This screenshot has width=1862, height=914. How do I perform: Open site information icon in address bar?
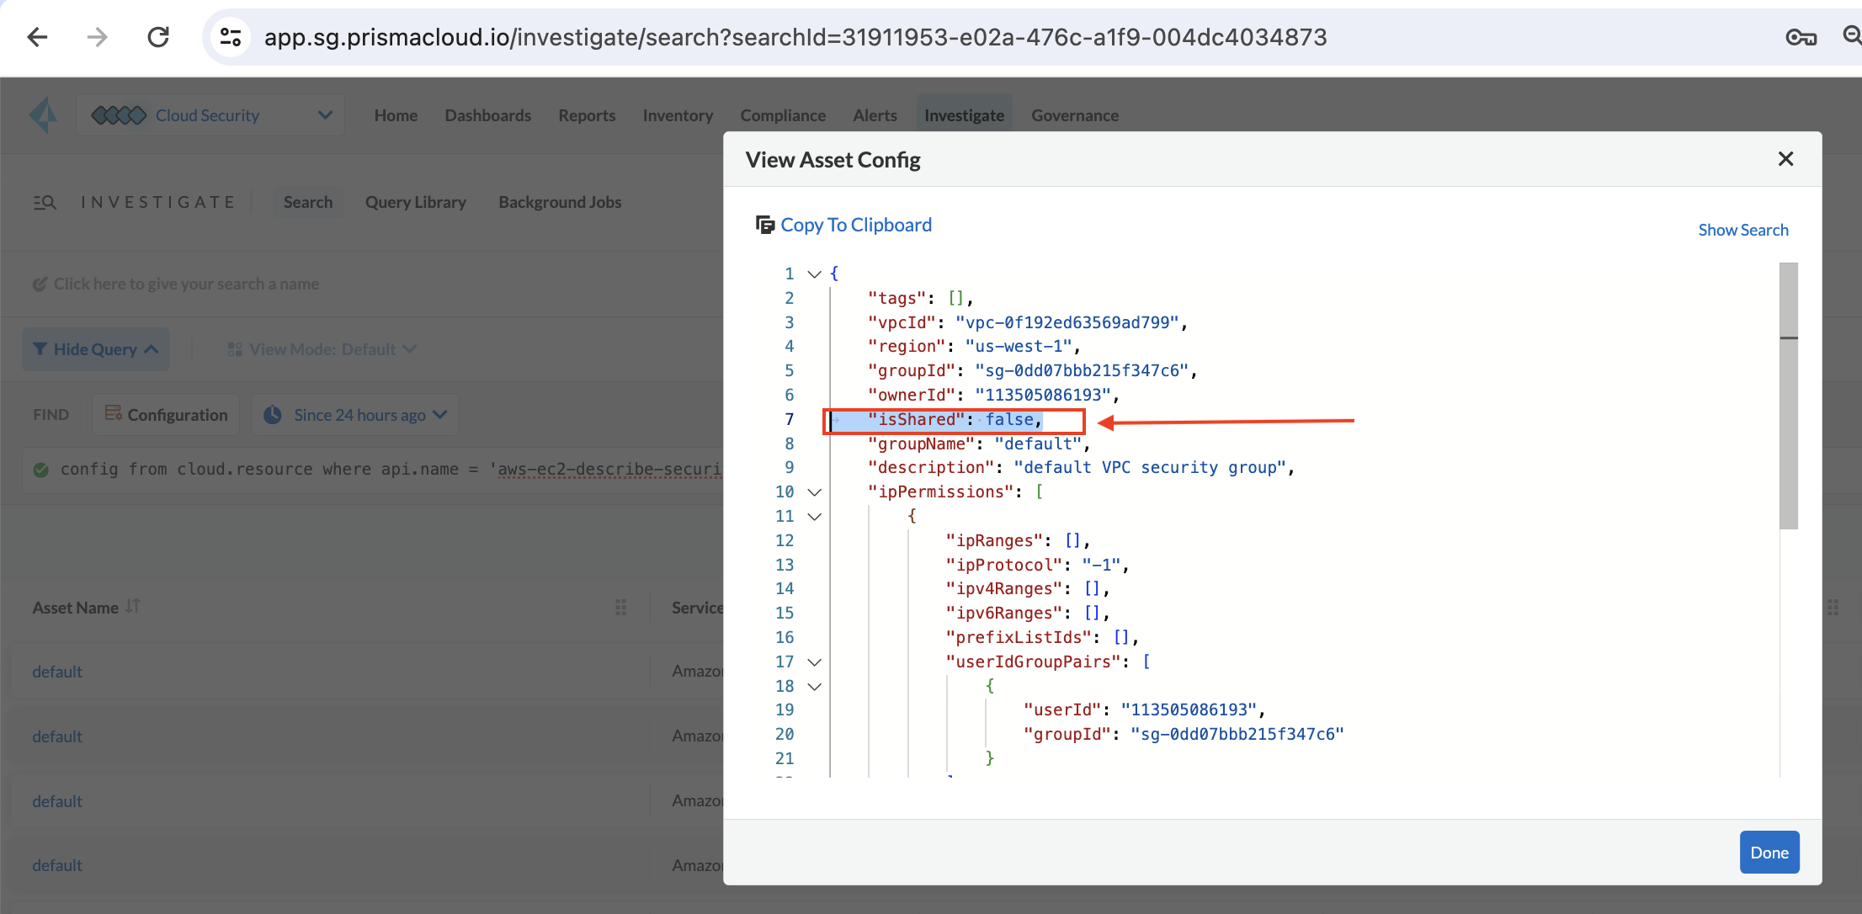[230, 37]
